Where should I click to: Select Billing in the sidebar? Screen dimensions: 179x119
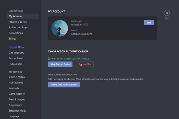pos(12,39)
